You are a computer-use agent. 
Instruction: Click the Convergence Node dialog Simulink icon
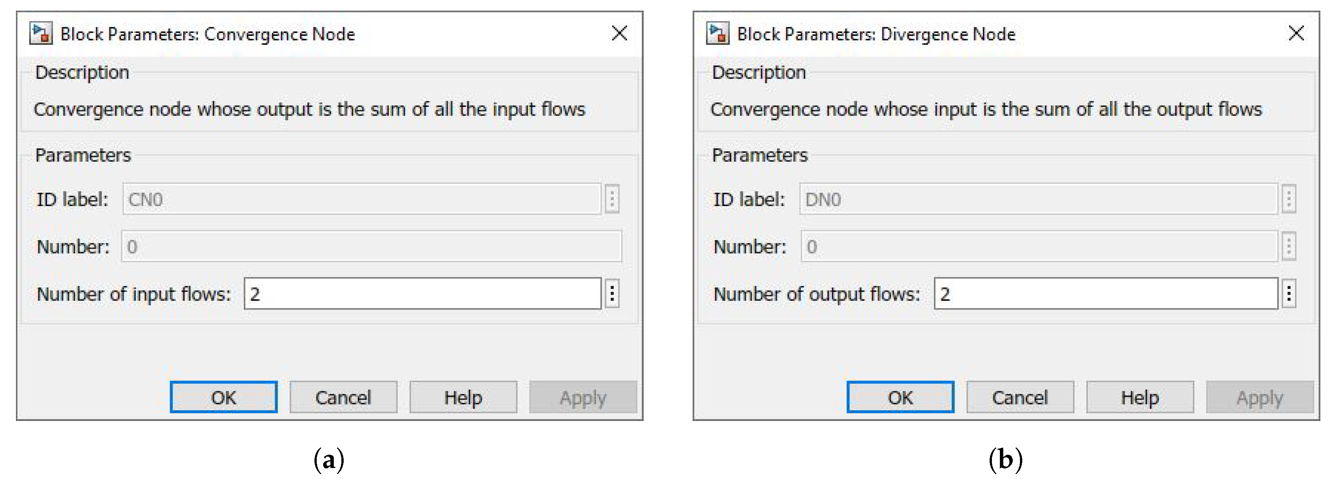(x=40, y=34)
